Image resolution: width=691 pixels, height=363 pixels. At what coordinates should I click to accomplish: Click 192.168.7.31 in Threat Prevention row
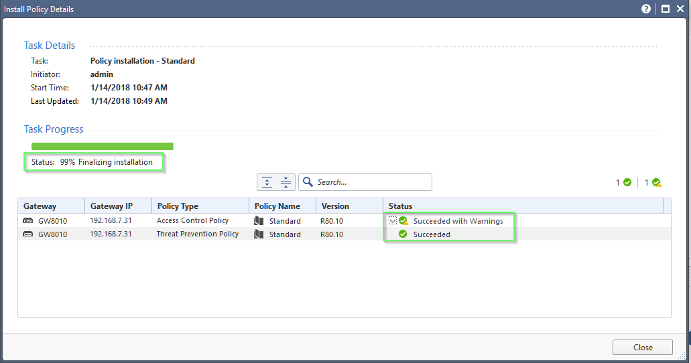[111, 234]
